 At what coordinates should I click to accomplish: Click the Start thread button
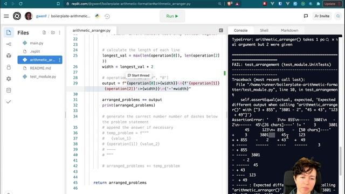point(139,75)
